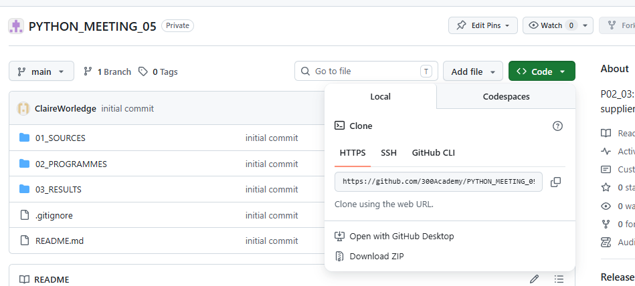The width and height of the screenshot is (635, 286).
Task: Click the clone URL text field
Action: coord(438,182)
